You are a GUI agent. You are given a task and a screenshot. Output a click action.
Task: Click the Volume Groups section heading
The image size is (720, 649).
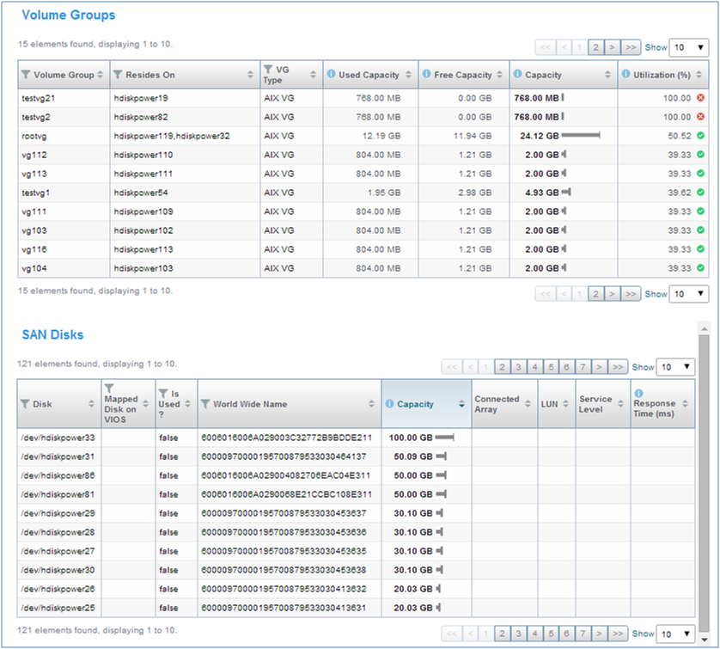click(69, 15)
